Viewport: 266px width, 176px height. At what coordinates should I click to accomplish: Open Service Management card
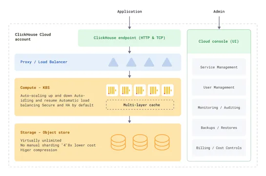[x=219, y=67]
